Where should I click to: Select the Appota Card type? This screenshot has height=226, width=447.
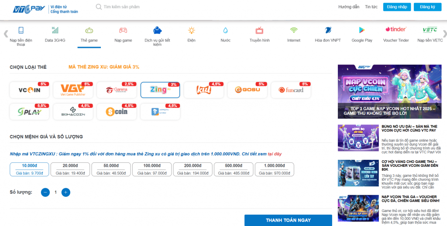[160, 112]
